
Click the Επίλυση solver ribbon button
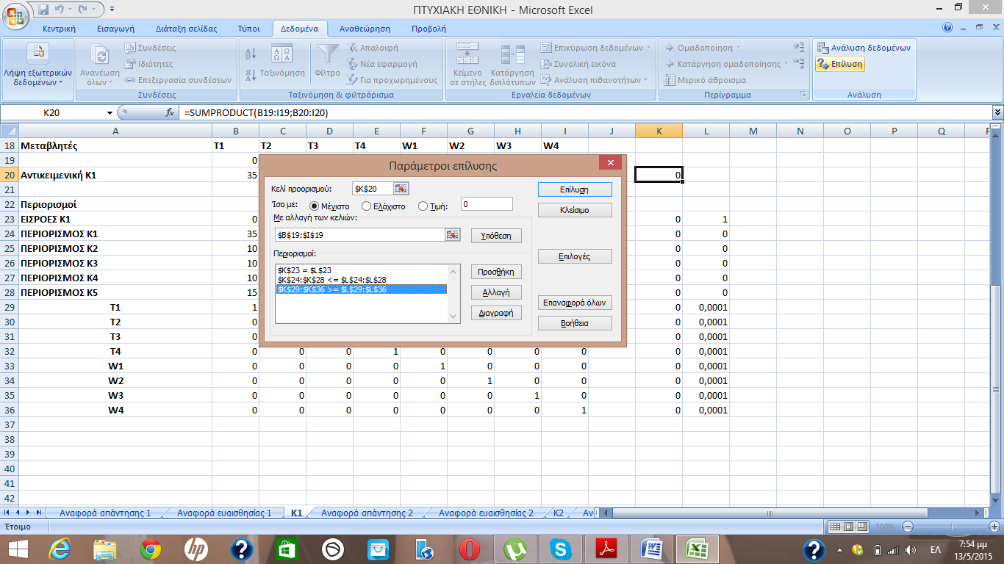[839, 65]
